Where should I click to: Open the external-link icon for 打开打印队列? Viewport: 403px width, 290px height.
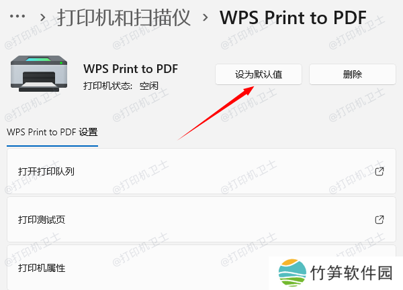click(379, 171)
